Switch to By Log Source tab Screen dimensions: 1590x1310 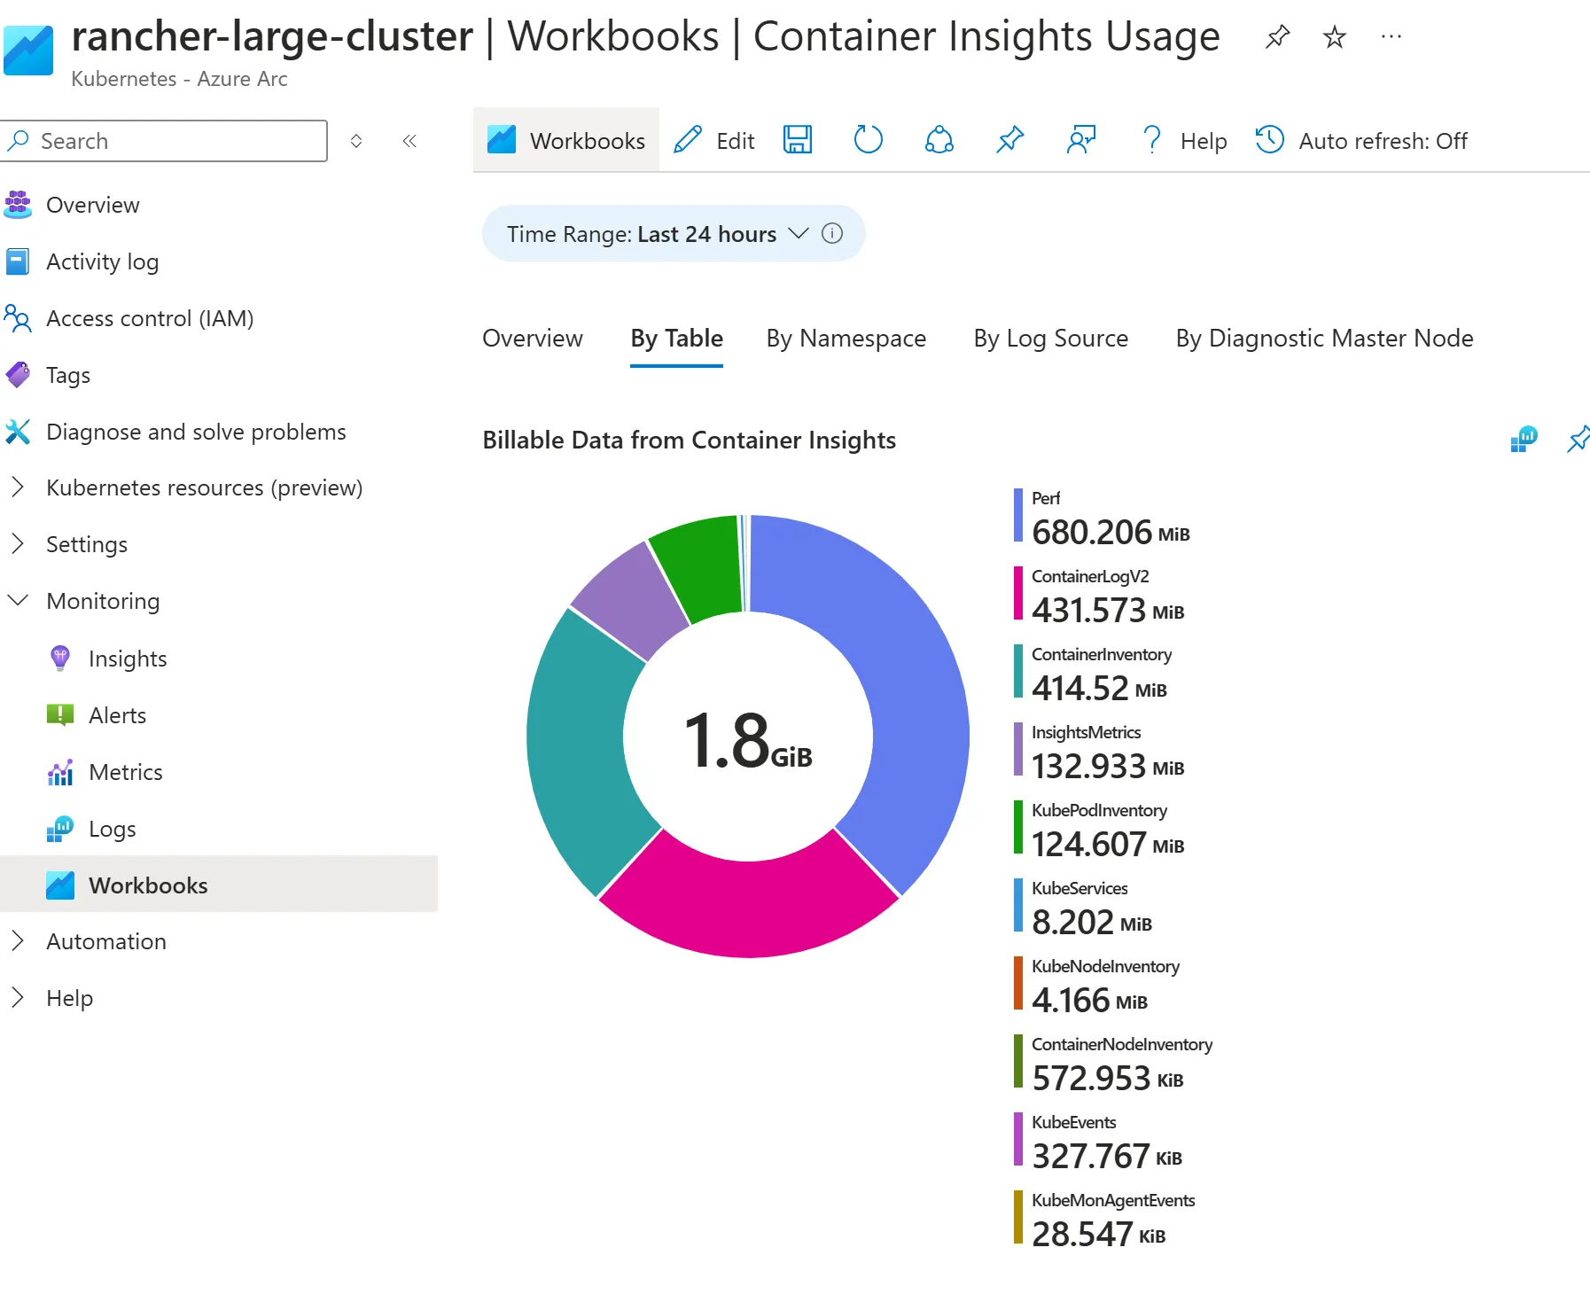1050,339
